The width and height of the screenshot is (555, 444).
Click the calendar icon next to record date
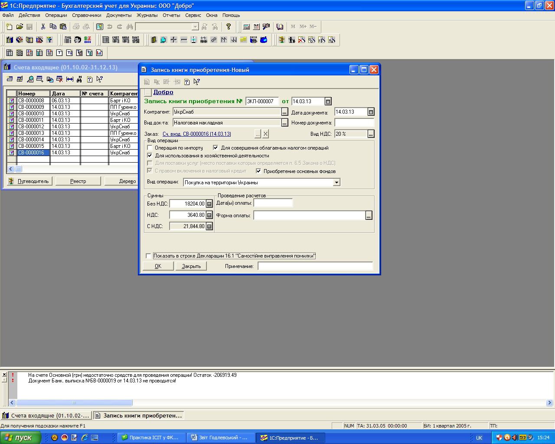(328, 101)
